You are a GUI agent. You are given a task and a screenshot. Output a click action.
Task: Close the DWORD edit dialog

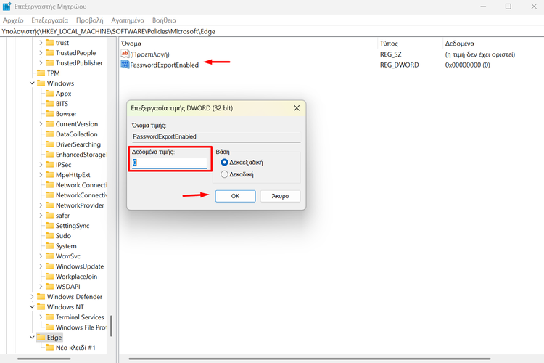tap(297, 108)
